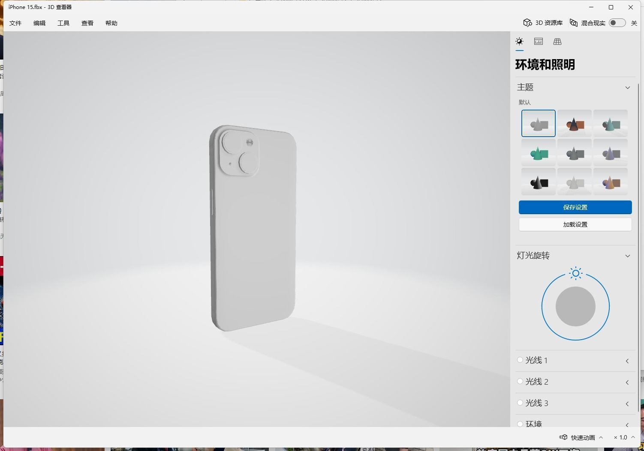
Task: Click the sun handle on light rotation dial
Action: (x=576, y=273)
